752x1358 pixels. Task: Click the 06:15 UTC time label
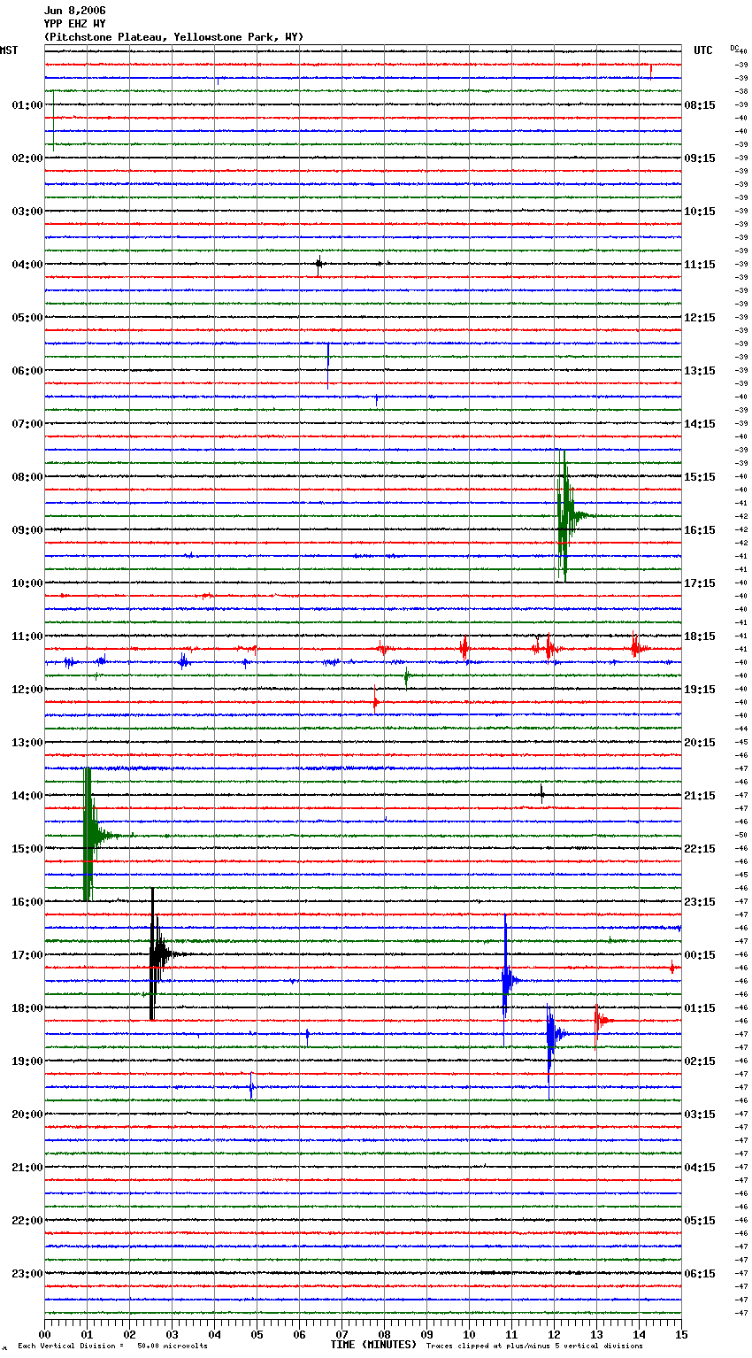[700, 1273]
